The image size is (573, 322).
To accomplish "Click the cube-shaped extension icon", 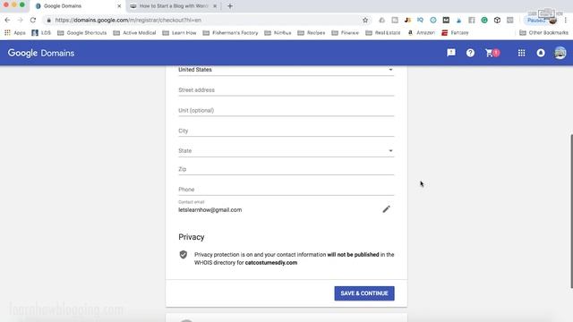I will (497, 20).
